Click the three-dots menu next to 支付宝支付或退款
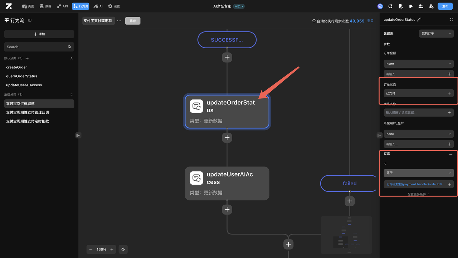The height and width of the screenshot is (258, 458). point(119,21)
